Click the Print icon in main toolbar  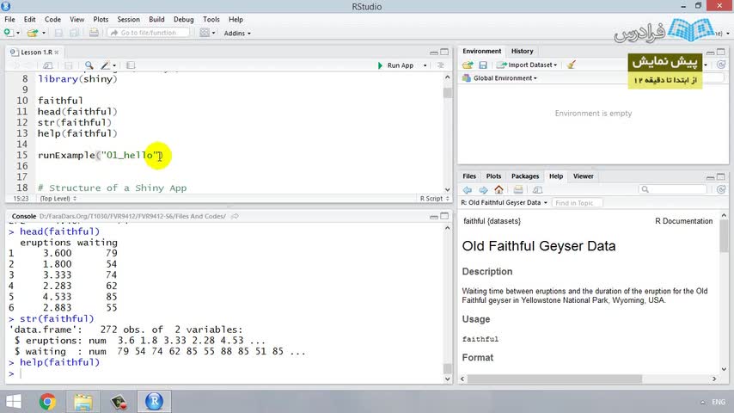point(94,33)
